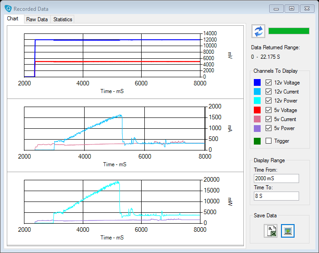319x253 pixels.
Task: Click the blue refresh arrows icon
Action: (x=258, y=31)
